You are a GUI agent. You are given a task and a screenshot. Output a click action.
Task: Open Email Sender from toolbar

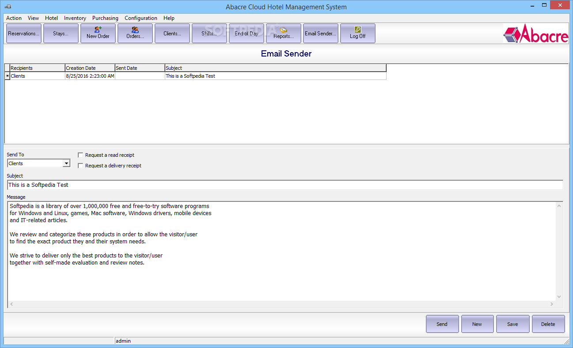click(320, 34)
